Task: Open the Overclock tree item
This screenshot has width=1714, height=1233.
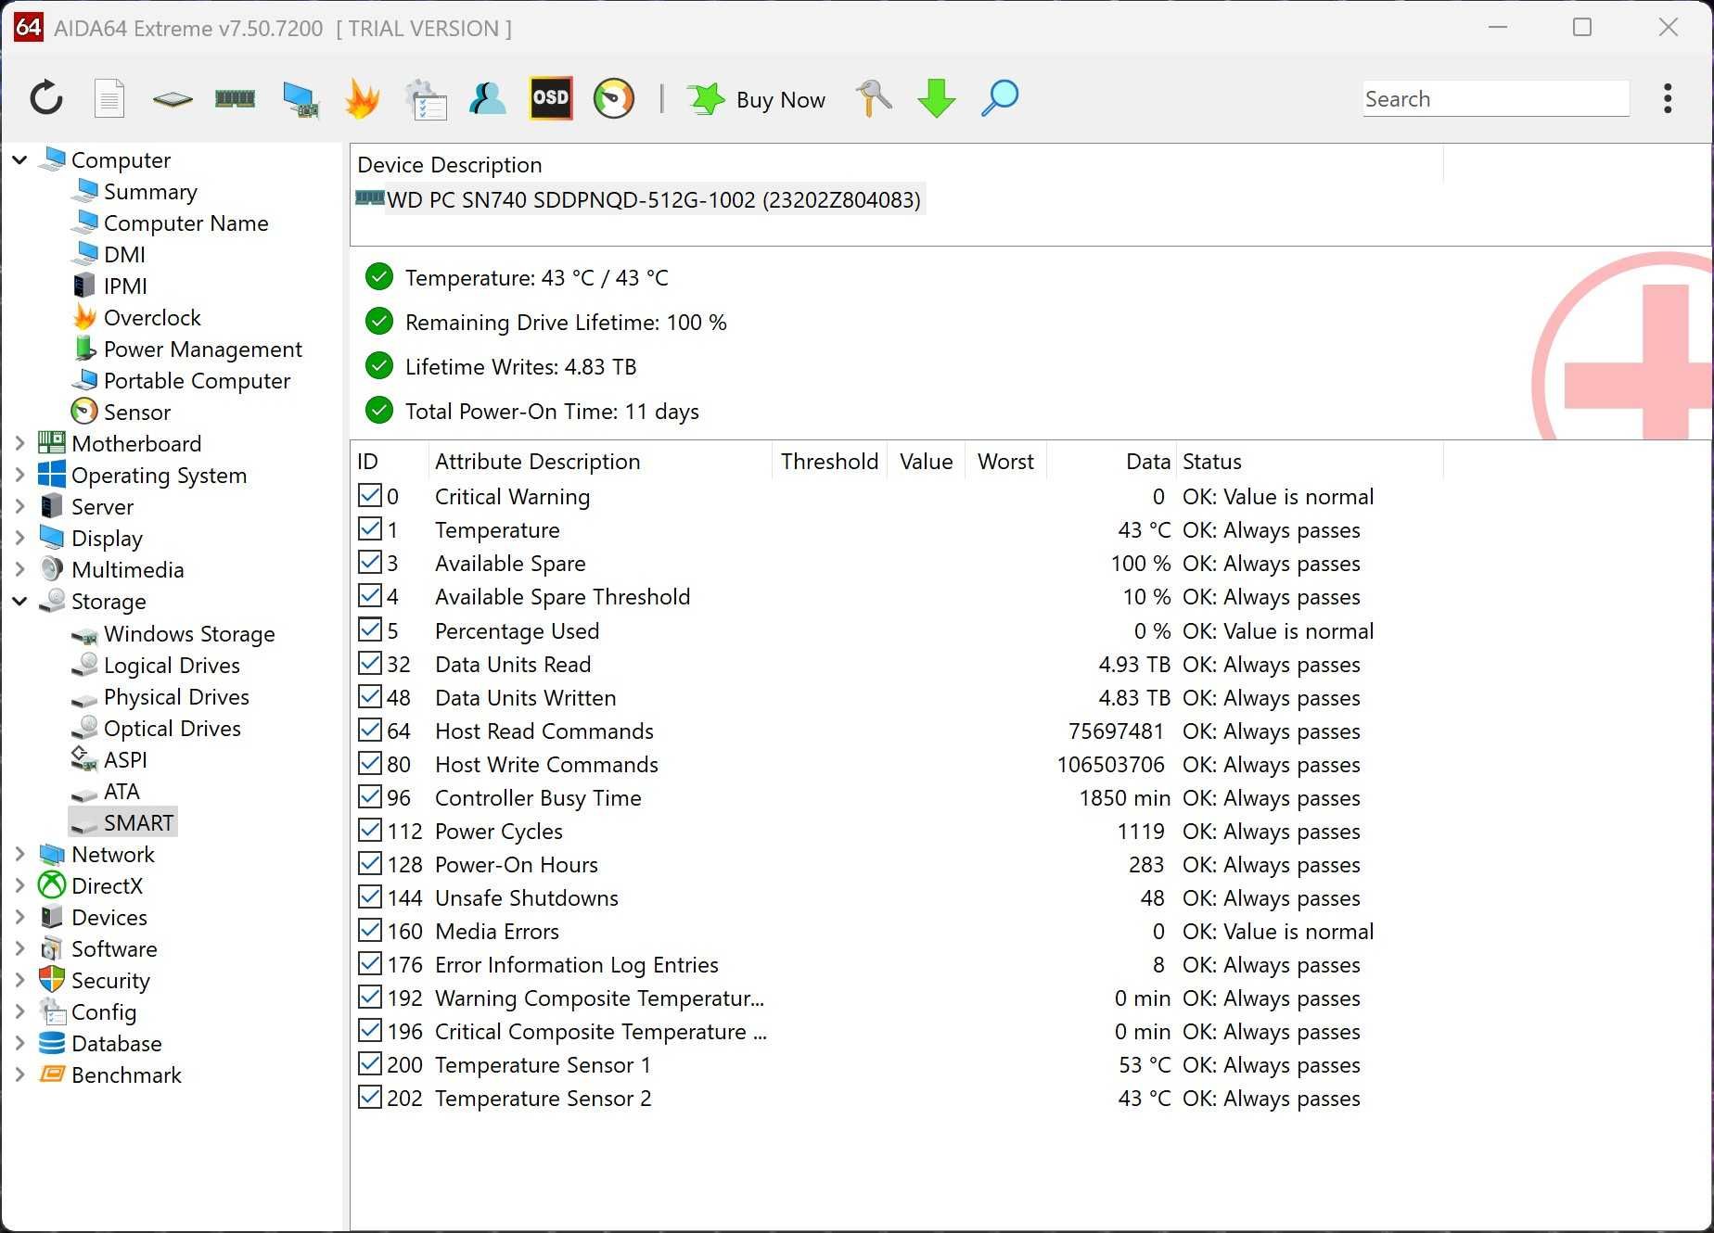Action: pos(152,317)
